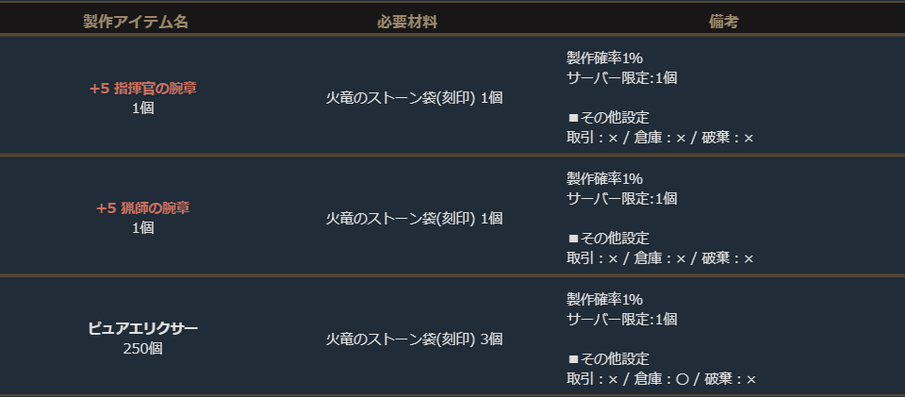Click 製作確率1% in the ピュアエリクサー row

click(x=604, y=298)
